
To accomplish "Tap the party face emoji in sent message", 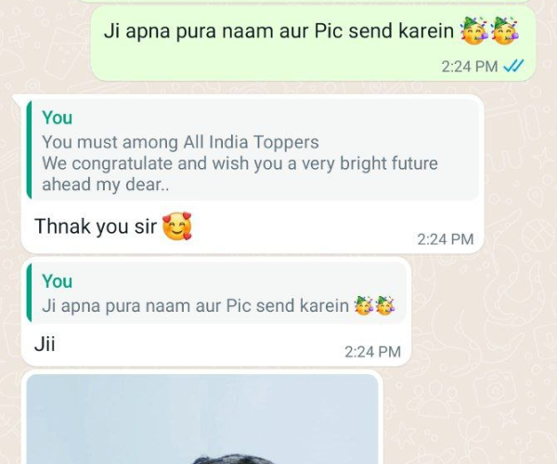I will [x=473, y=31].
